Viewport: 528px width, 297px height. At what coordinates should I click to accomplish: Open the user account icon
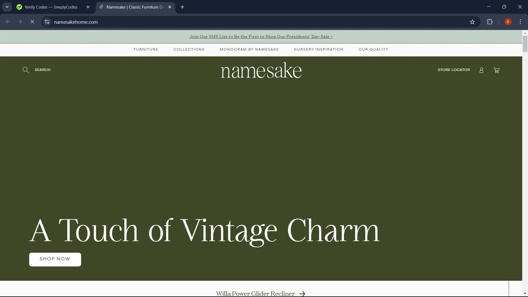(x=481, y=70)
